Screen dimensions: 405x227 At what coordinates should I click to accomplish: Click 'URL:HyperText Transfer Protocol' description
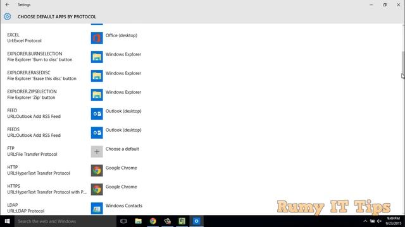point(39,173)
